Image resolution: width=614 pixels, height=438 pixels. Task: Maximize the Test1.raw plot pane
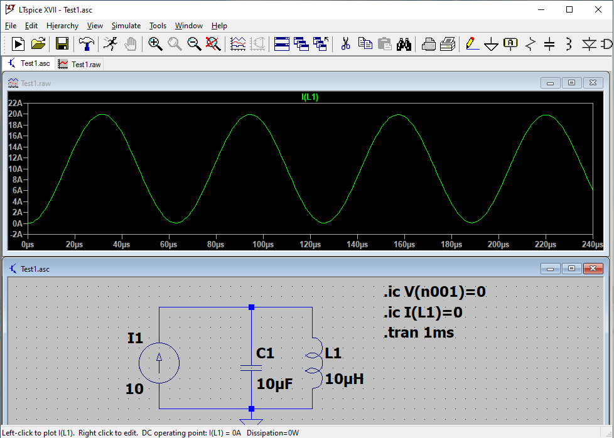(x=571, y=83)
